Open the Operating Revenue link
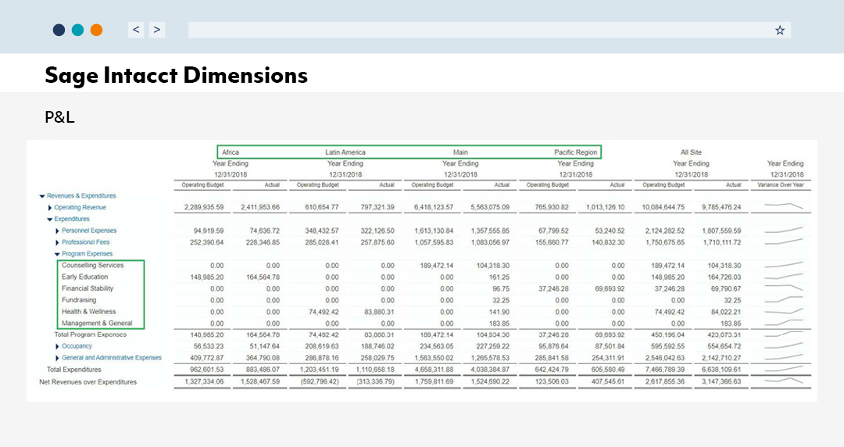The image size is (844, 447). tap(80, 207)
